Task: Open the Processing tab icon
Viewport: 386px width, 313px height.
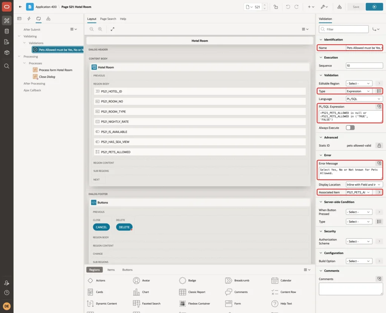Action: [38, 19]
